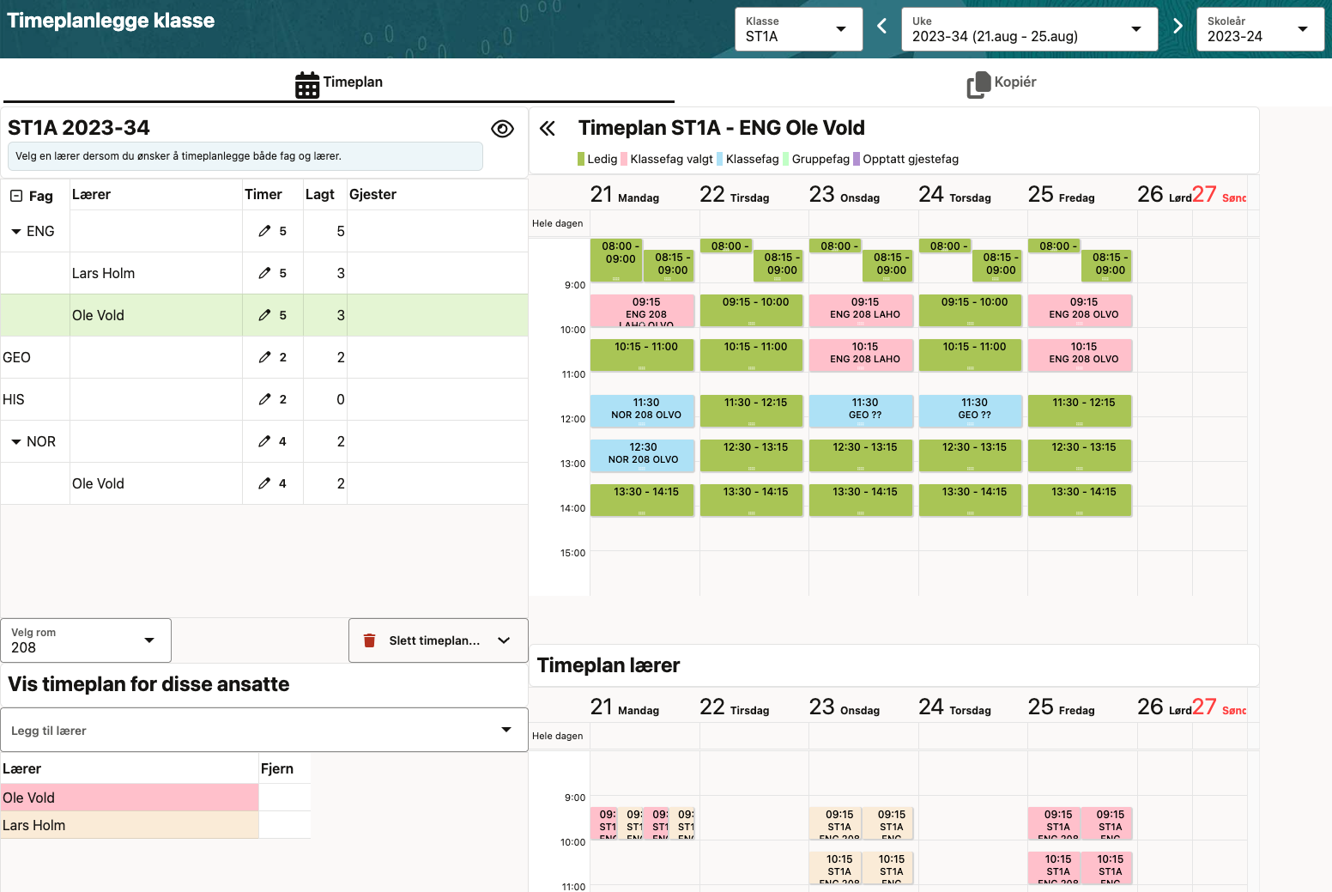
Task: Click Thursday 13:30 - 14:15 free slot
Action: [971, 500]
